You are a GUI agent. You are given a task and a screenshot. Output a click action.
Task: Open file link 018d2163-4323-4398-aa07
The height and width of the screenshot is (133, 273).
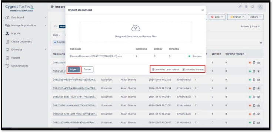(x=75, y=88)
